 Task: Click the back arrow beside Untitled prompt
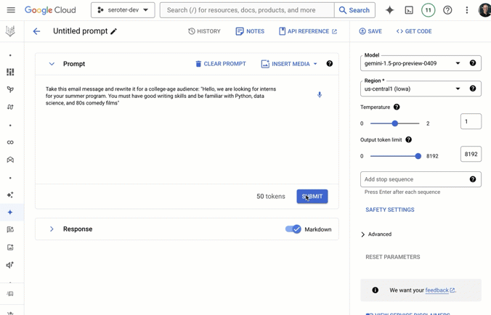pyautogui.click(x=36, y=31)
